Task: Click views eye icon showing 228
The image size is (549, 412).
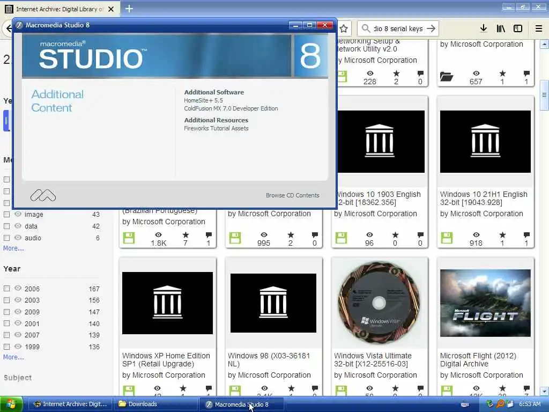Action: pos(370,73)
